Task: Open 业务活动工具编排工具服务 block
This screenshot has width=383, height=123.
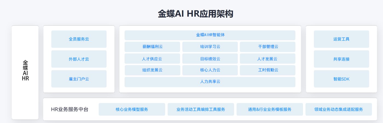Action: click(201, 109)
